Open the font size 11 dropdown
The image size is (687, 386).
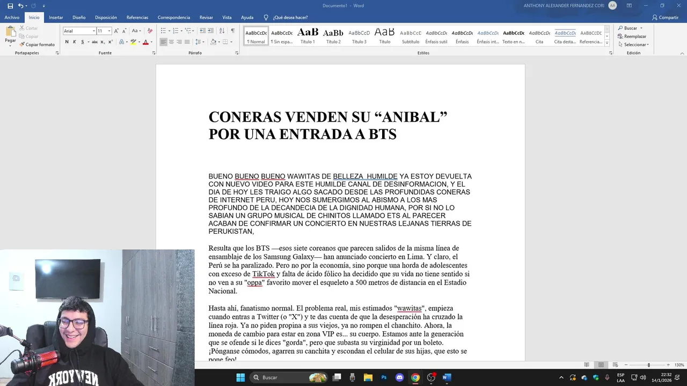click(x=109, y=31)
